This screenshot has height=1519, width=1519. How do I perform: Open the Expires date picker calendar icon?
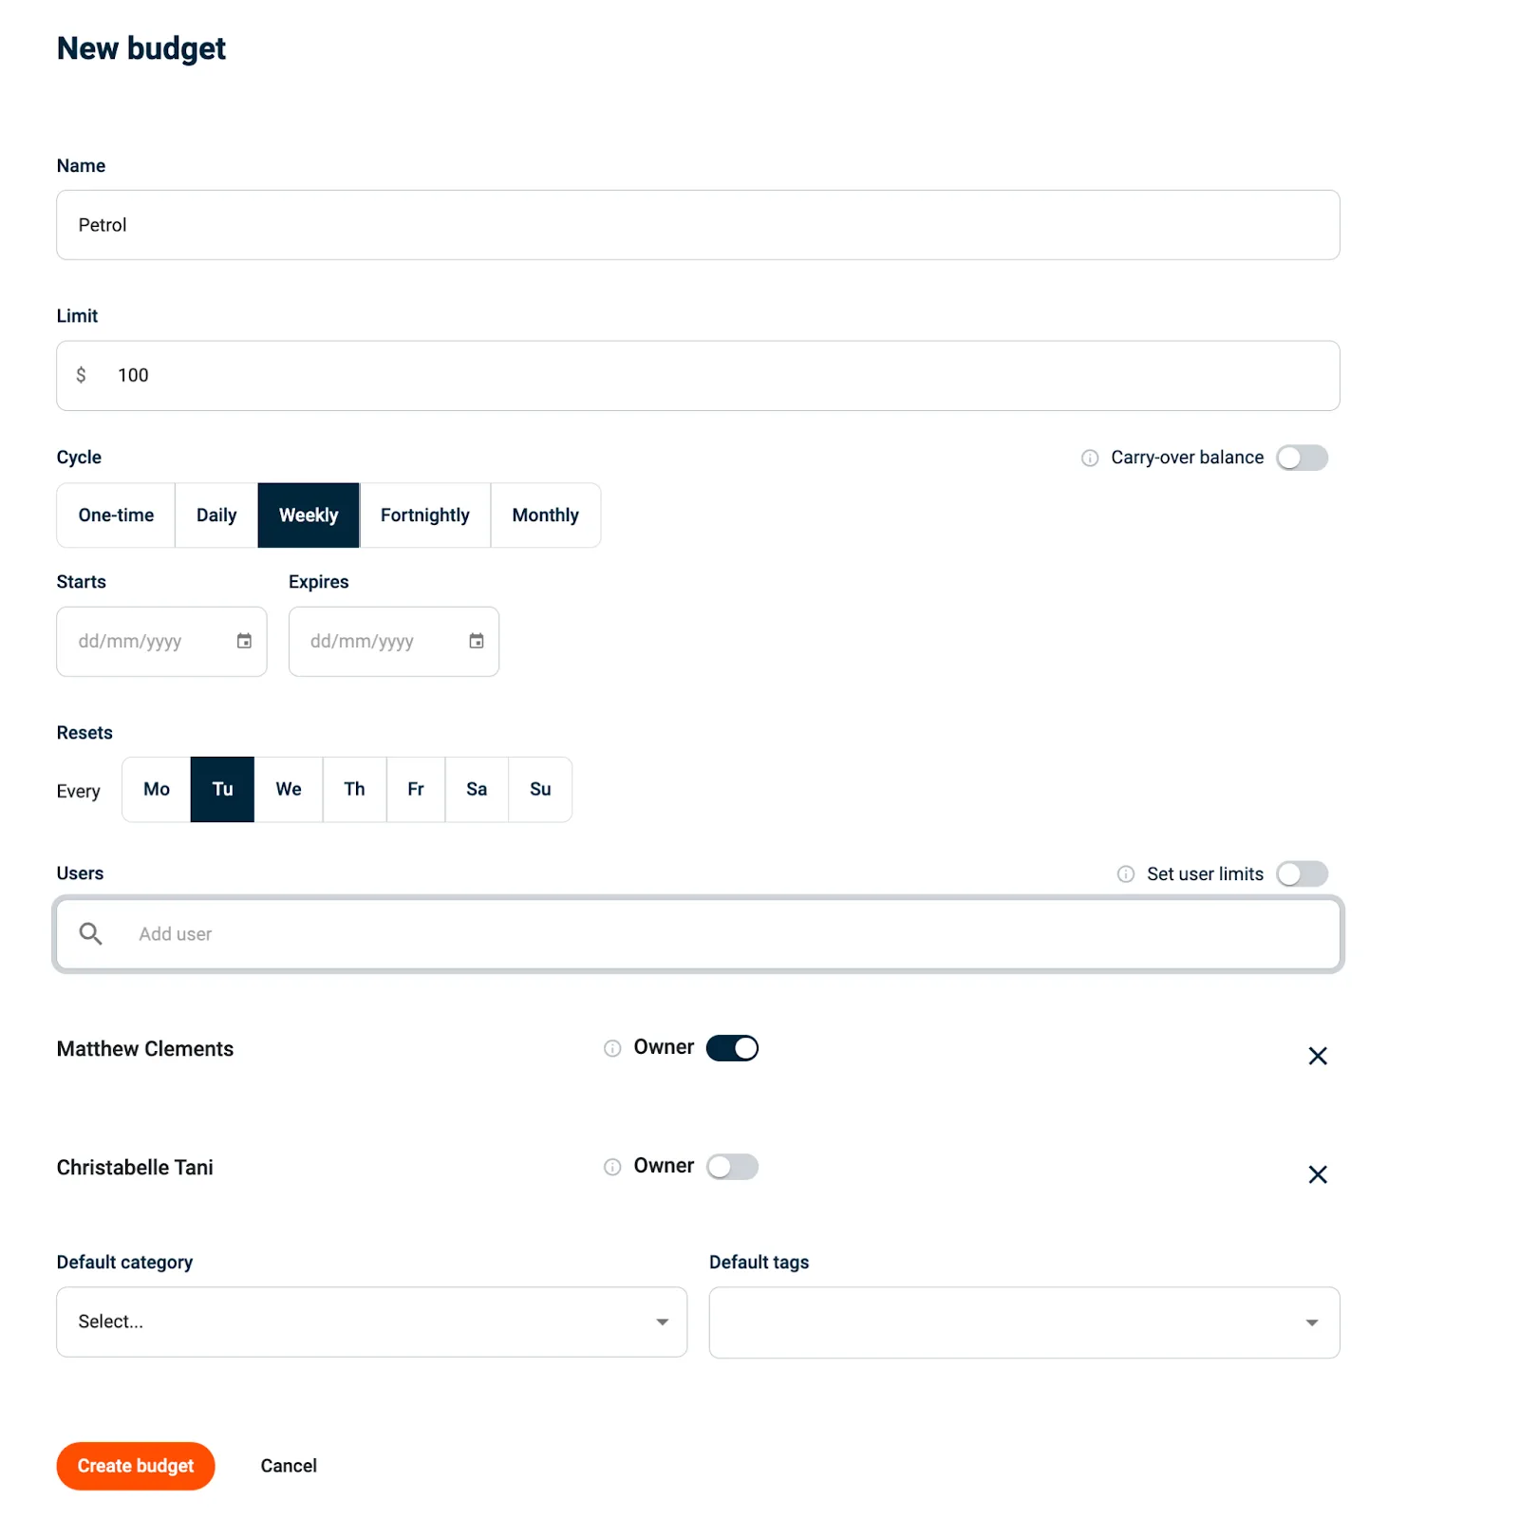click(476, 641)
